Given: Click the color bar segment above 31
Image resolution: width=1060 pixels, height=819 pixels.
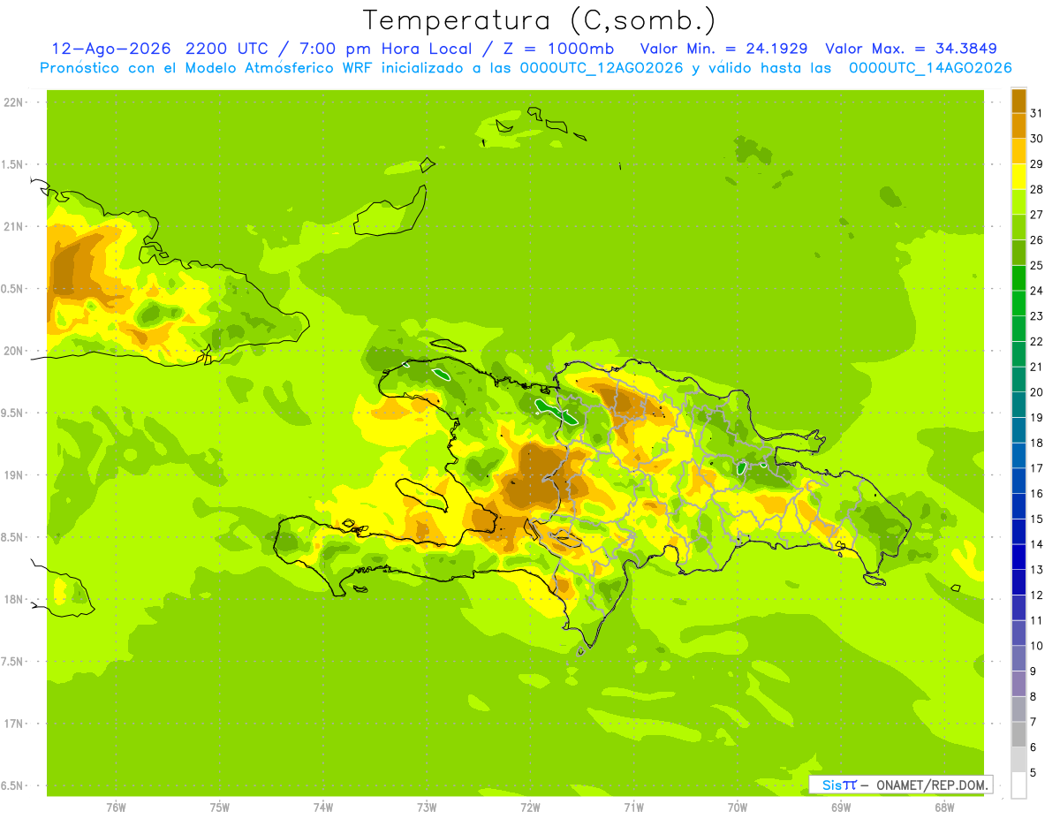Looking at the screenshot, I should pos(1018,100).
